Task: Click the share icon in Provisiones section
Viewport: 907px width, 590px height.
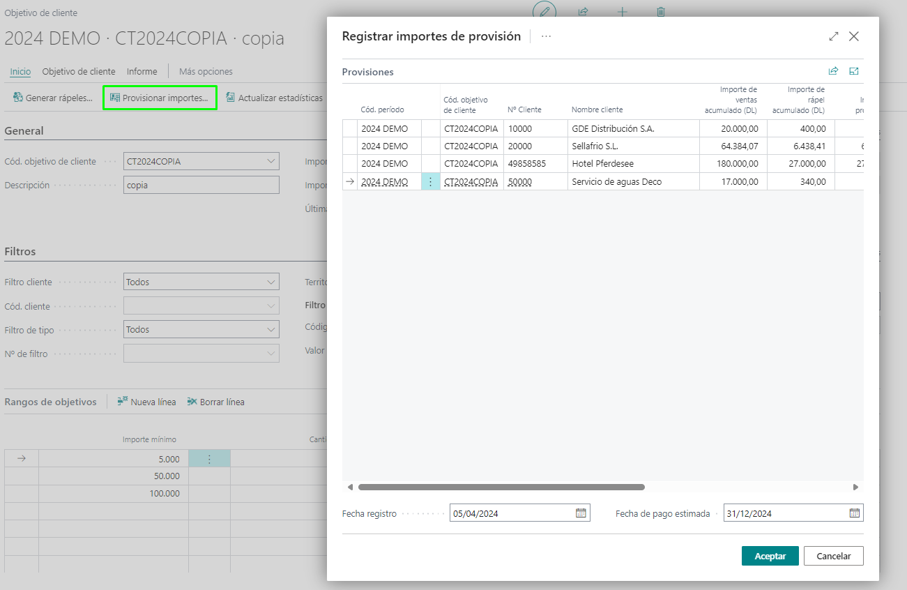Action: click(x=833, y=71)
